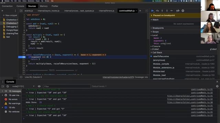This screenshot has height=123, width=220.
Task: Open the Apple menu
Action: point(2,1)
